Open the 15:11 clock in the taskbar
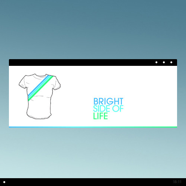This screenshot has width=186, height=186. pos(177,182)
